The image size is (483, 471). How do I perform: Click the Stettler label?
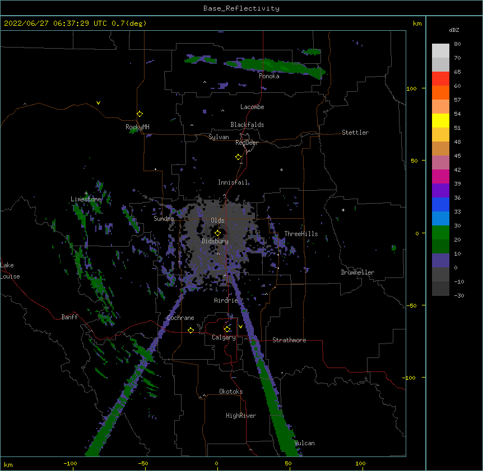pos(355,133)
